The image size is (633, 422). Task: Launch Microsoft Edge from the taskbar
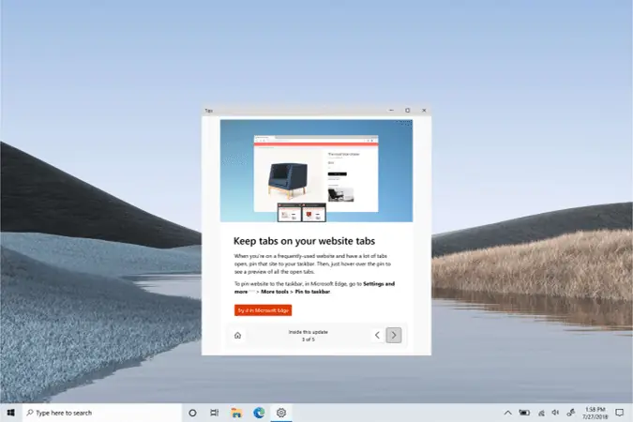tap(259, 413)
